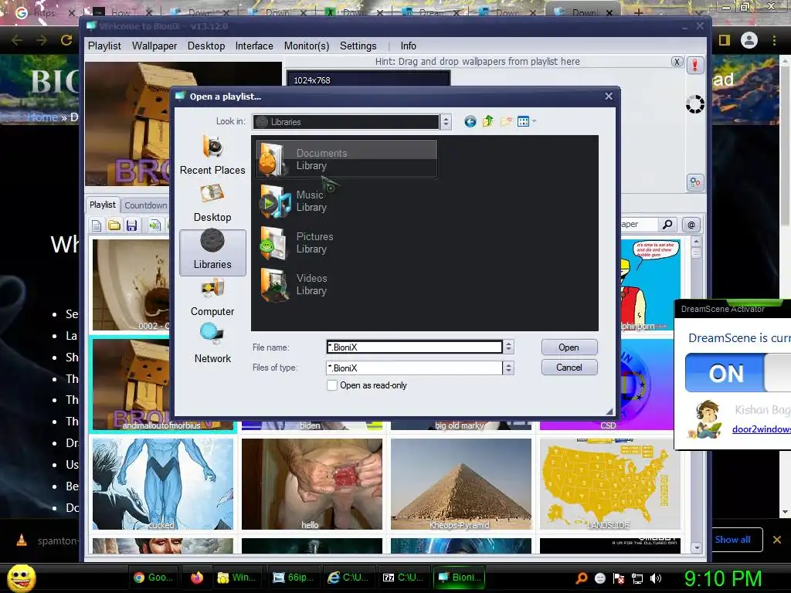The image size is (791, 593).
Task: Click the red exclamation alert icon
Action: 694,65
